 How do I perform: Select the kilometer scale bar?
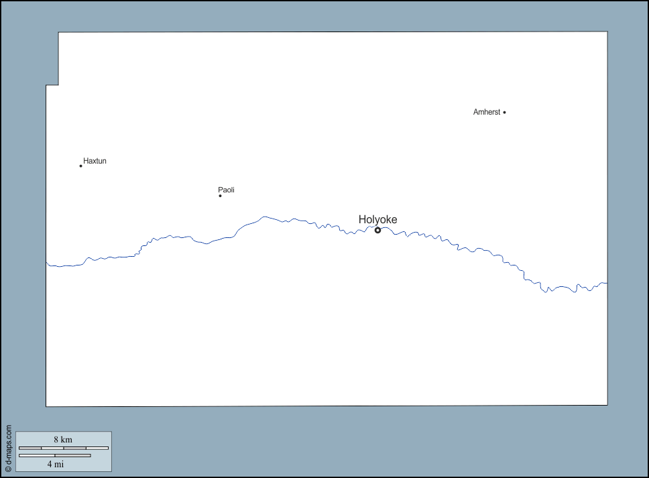[x=63, y=447]
